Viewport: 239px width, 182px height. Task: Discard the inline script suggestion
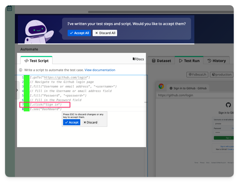(x=90, y=122)
